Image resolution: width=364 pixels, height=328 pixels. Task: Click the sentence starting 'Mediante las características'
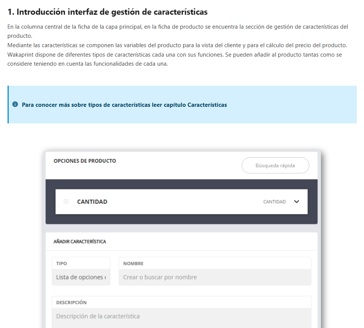click(177, 45)
